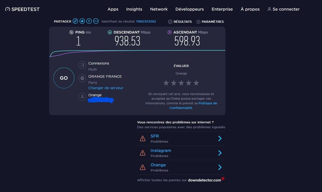
Task: Click the ÉVALUER heading
Action: pyautogui.click(x=181, y=66)
